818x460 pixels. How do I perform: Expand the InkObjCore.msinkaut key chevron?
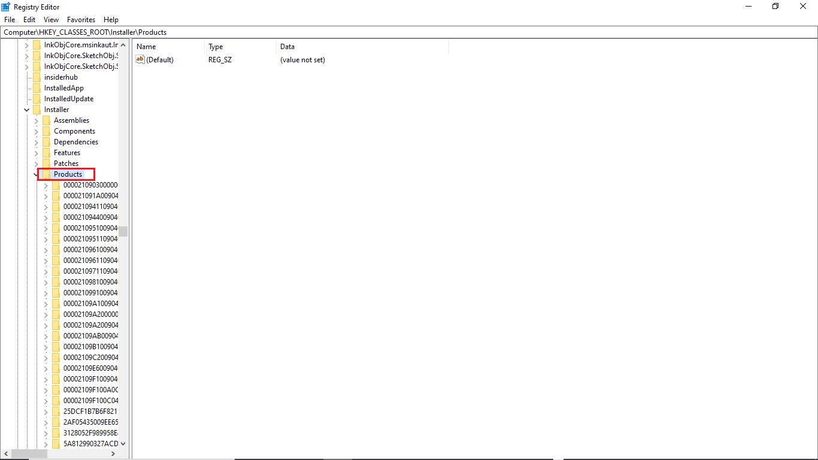coord(26,45)
